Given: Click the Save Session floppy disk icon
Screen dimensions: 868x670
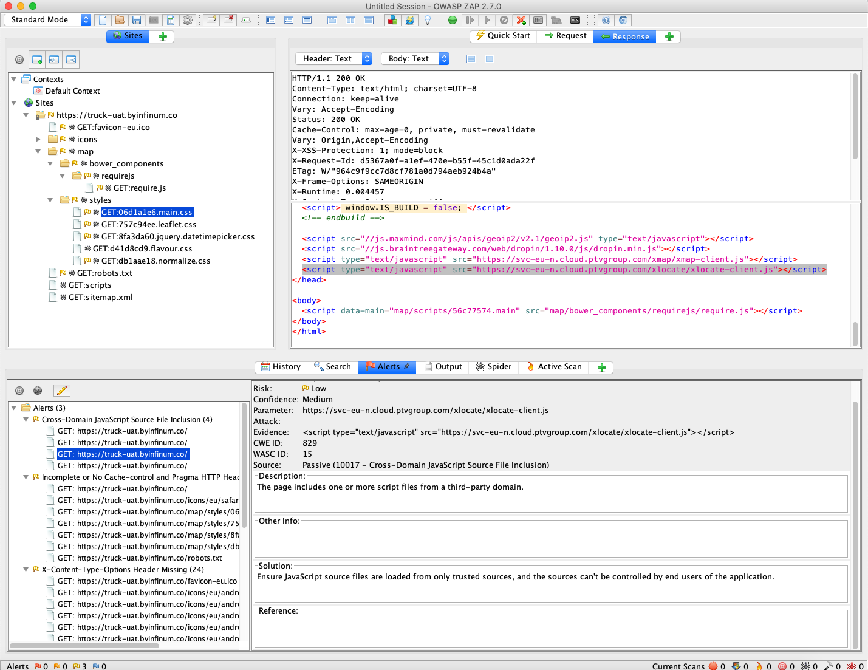Looking at the screenshot, I should 137,20.
